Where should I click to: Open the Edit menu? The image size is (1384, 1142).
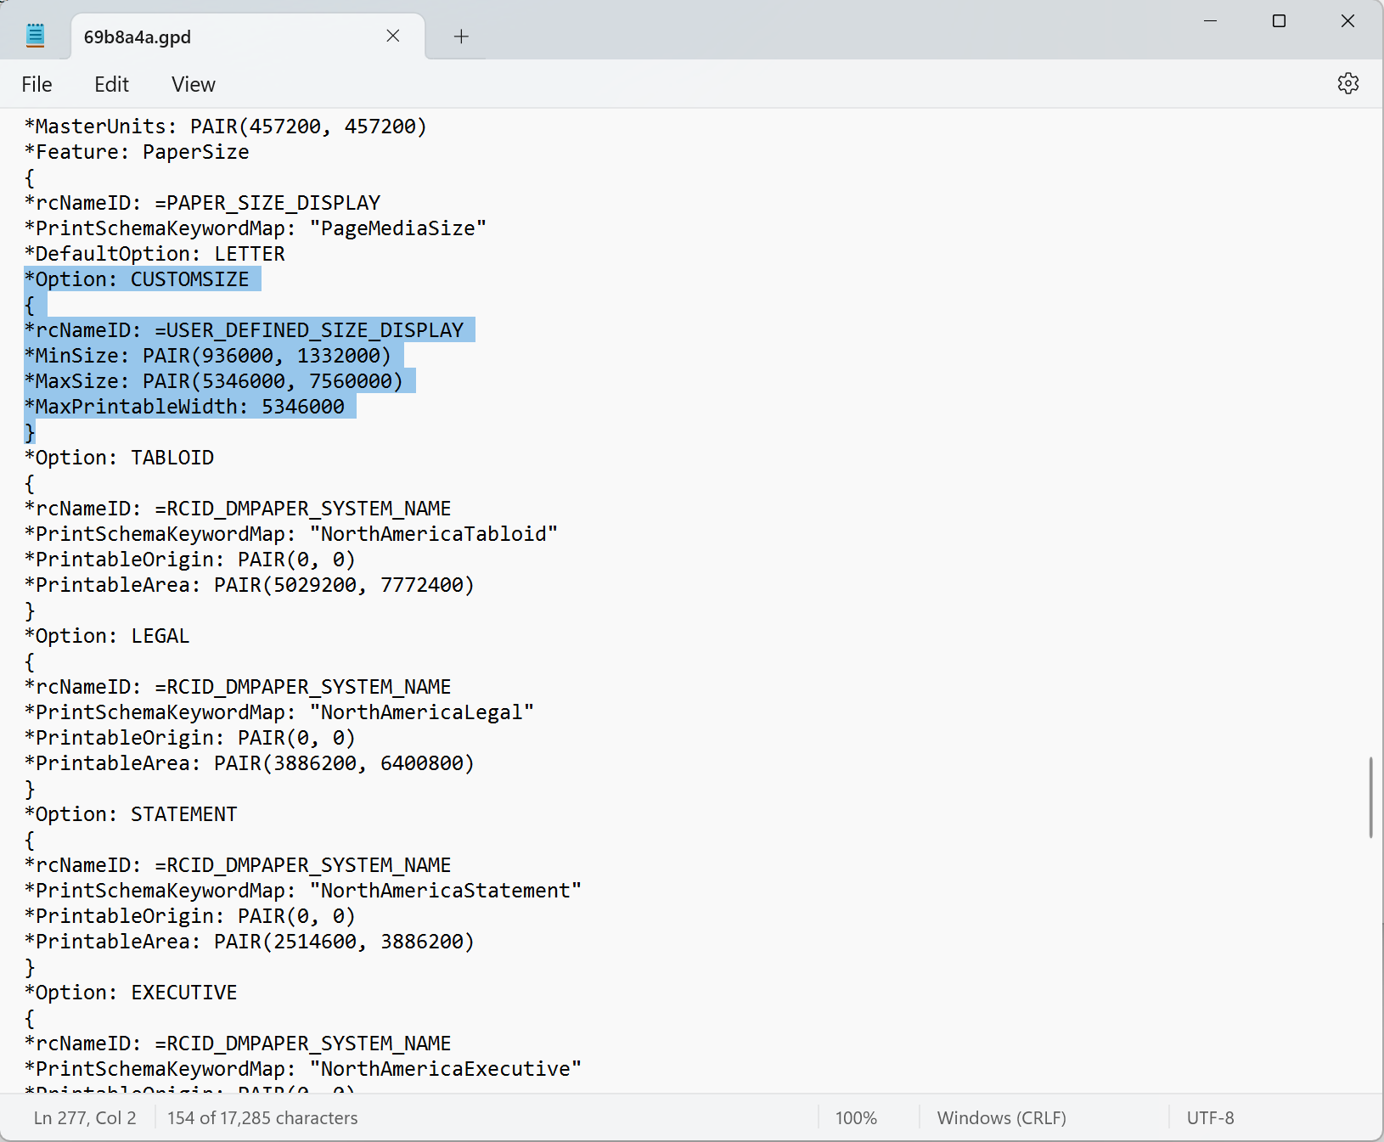(x=111, y=84)
